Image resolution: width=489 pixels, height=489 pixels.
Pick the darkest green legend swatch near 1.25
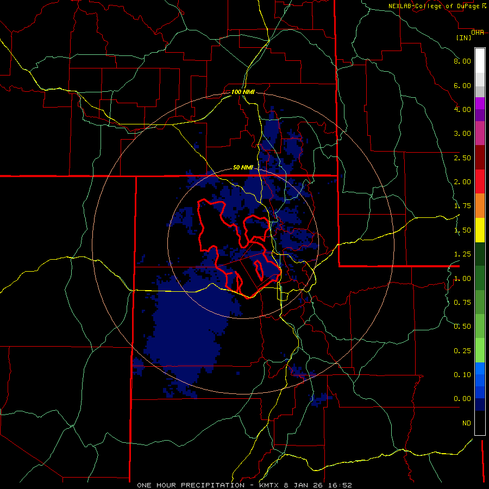[480, 254]
